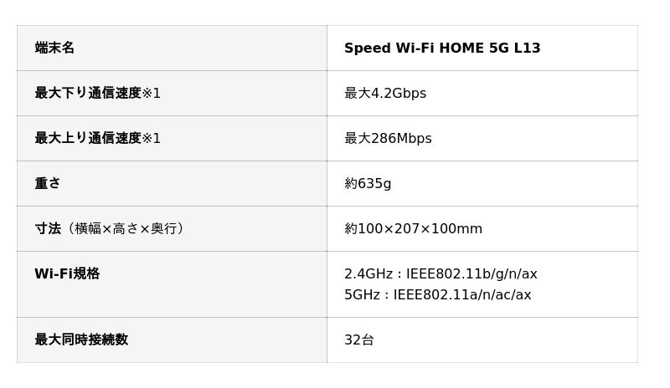Click the 最大上り通信速度 label
This screenshot has height=388, width=670.
pos(87,139)
